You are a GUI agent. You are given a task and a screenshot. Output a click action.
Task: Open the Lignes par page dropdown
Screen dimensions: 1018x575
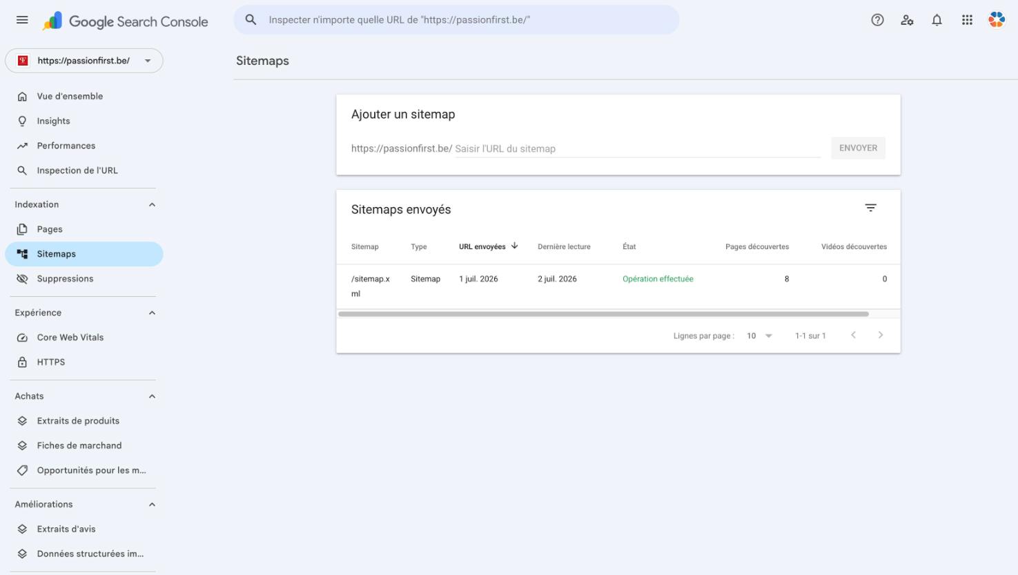point(760,336)
